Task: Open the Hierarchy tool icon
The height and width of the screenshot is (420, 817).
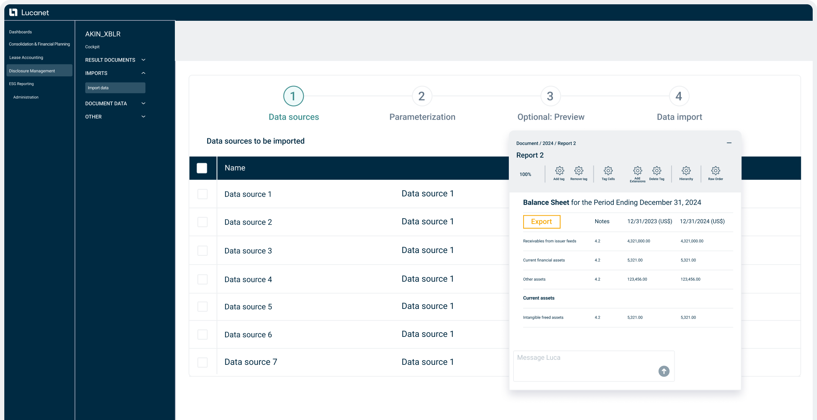Action: pyautogui.click(x=686, y=170)
